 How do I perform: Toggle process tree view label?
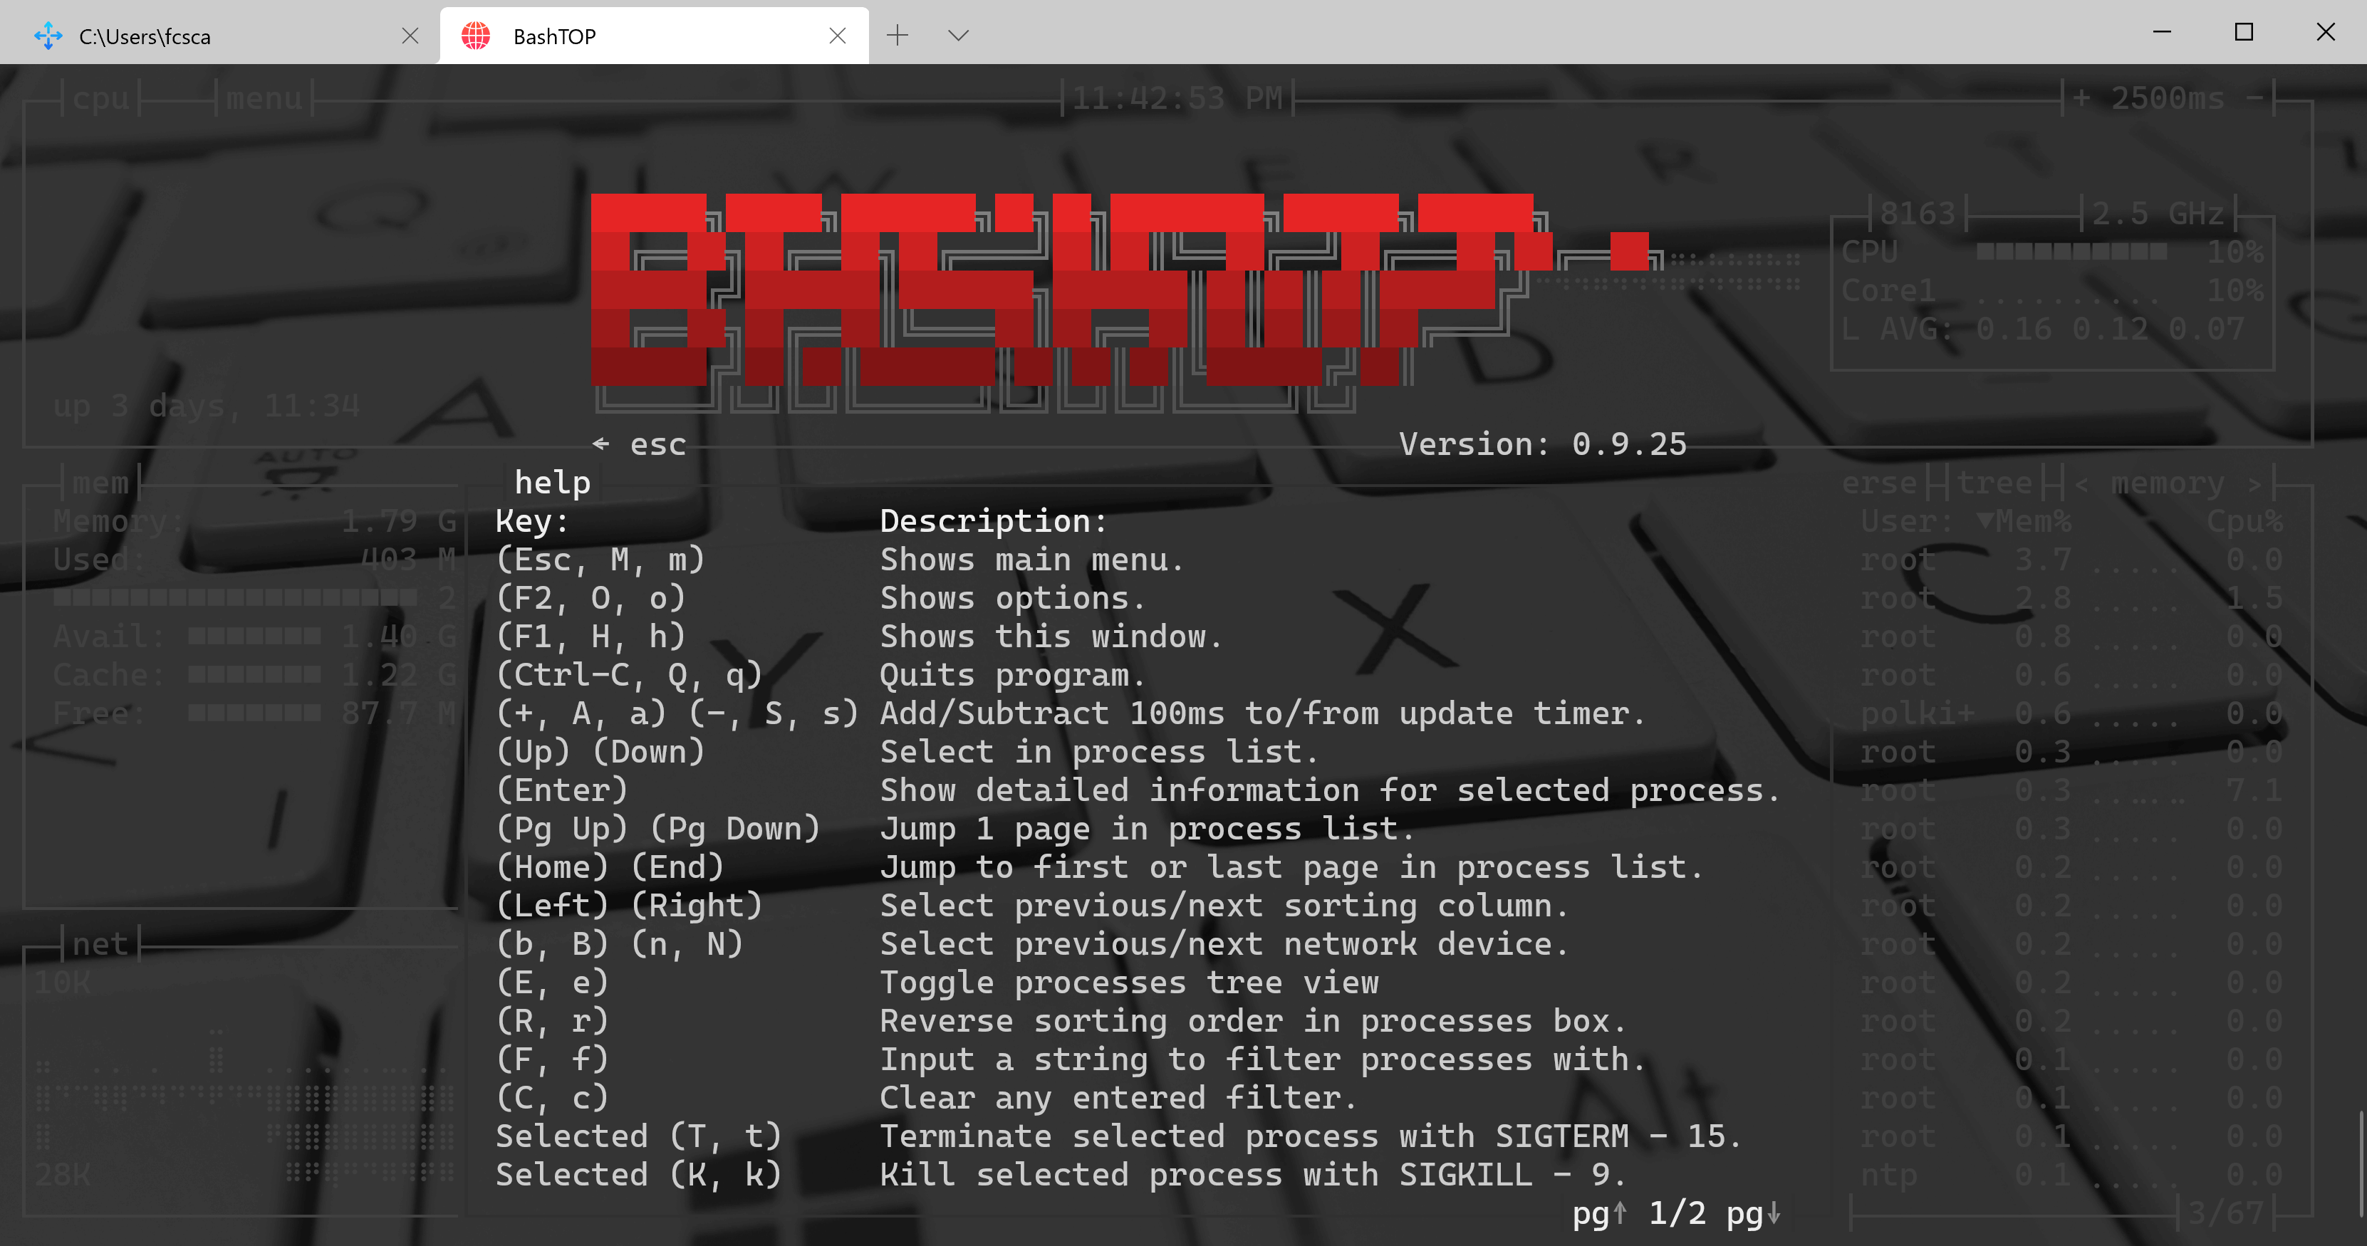click(1993, 483)
